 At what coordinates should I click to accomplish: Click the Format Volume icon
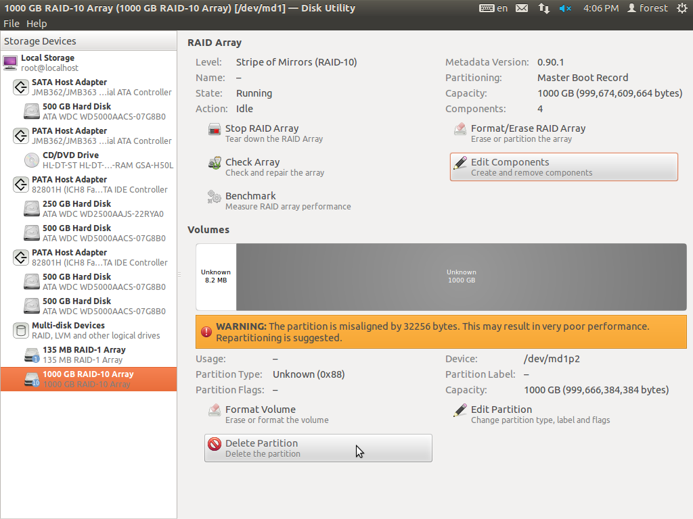(x=215, y=410)
